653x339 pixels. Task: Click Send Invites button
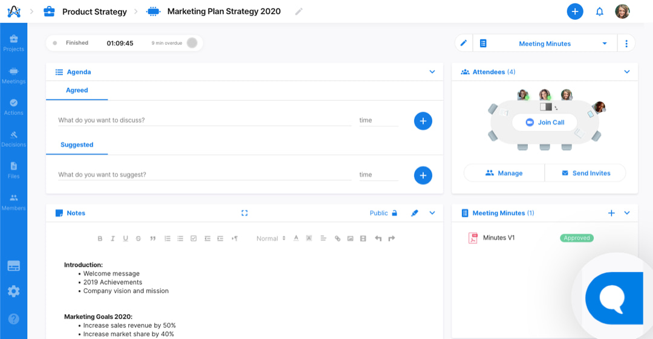[585, 173]
